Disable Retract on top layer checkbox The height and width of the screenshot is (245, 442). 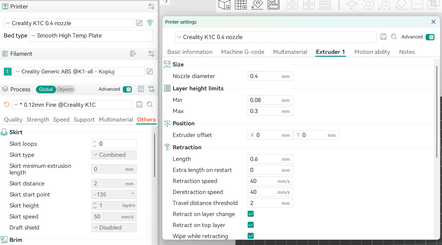click(251, 225)
